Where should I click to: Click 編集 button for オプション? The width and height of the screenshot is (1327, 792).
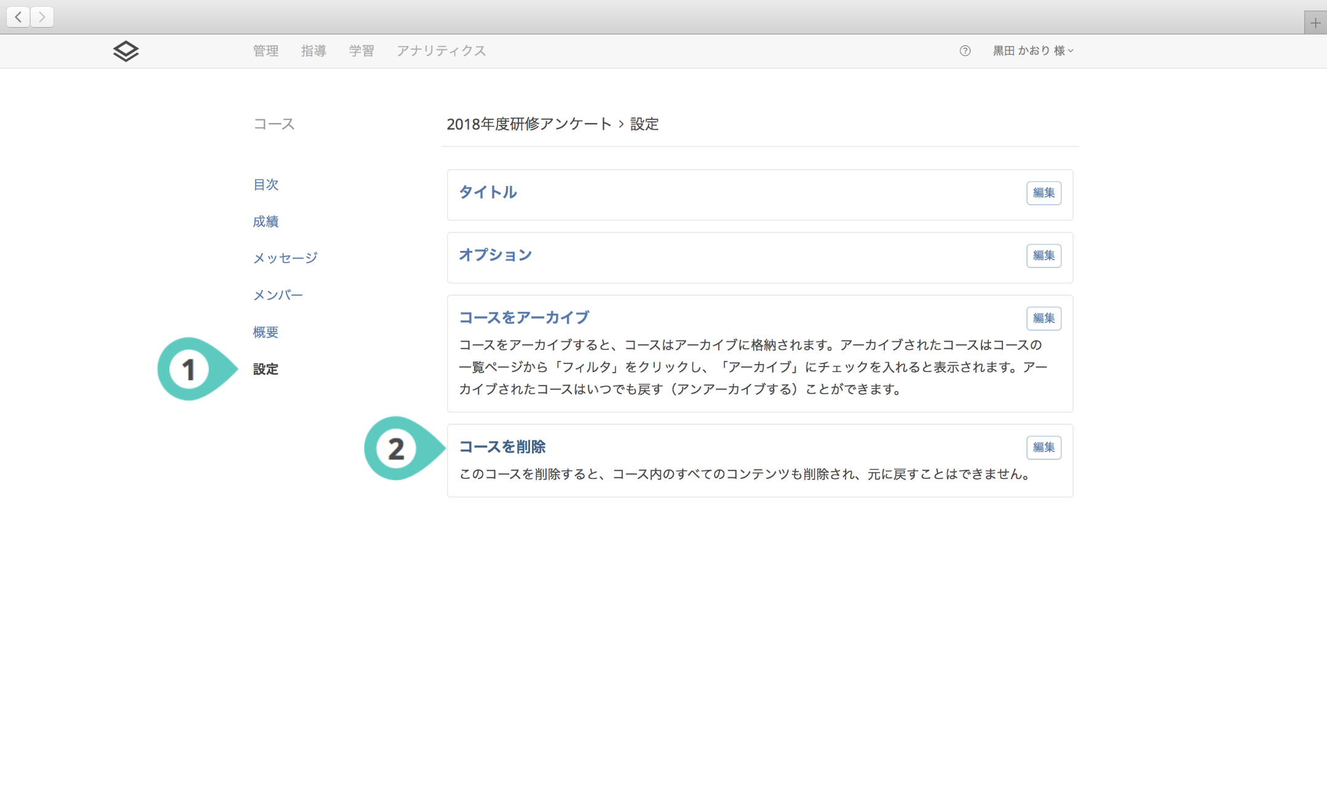click(x=1043, y=256)
